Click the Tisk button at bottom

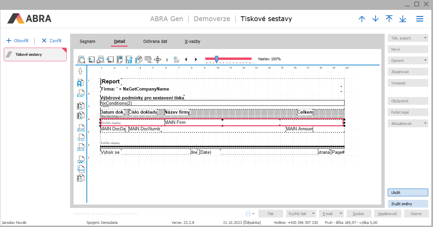click(x=271, y=214)
